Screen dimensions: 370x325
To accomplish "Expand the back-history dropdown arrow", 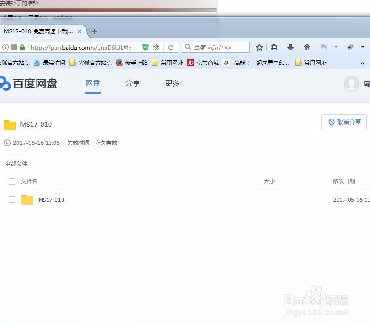I will click(x=336, y=47).
